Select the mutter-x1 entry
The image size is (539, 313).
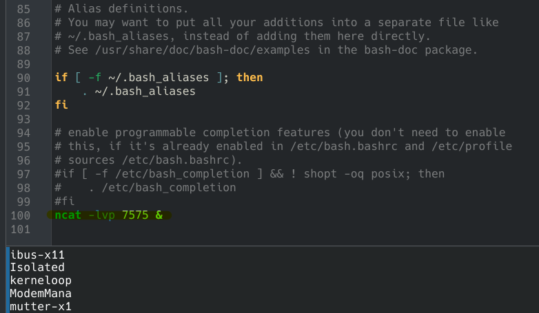pyautogui.click(x=41, y=307)
